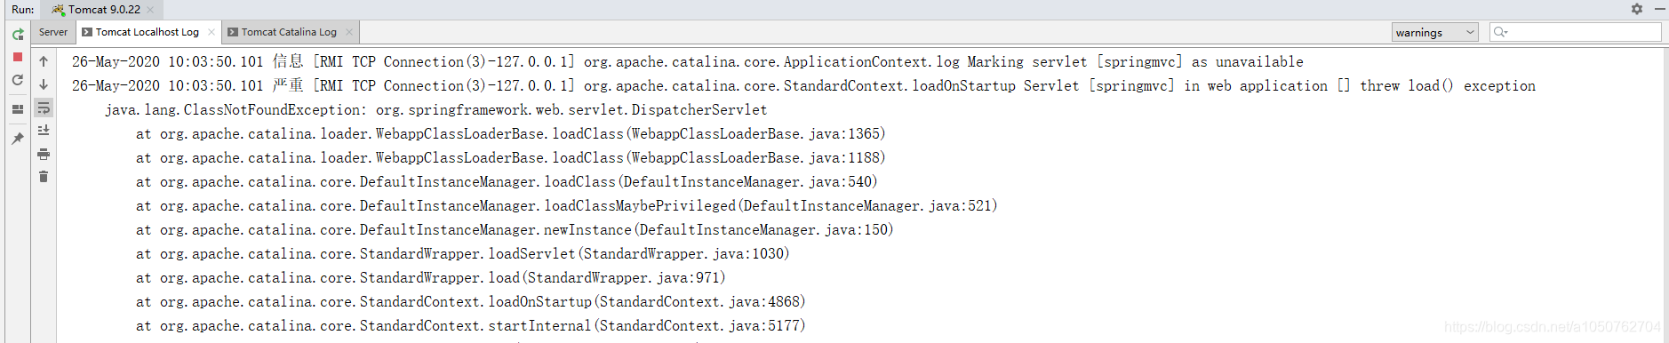The width and height of the screenshot is (1669, 343).
Task: Close the Tomcat Catalina Log tab
Action: tap(349, 32)
